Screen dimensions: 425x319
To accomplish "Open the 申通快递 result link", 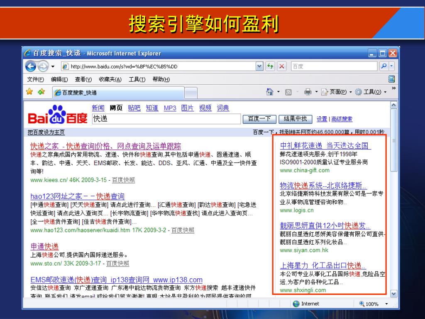I will (44, 246).
